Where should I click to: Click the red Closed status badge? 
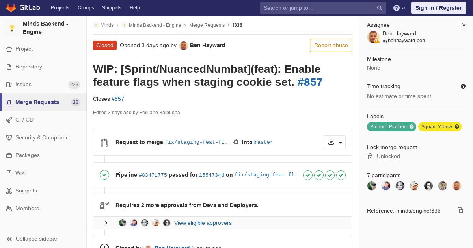pyautogui.click(x=105, y=45)
